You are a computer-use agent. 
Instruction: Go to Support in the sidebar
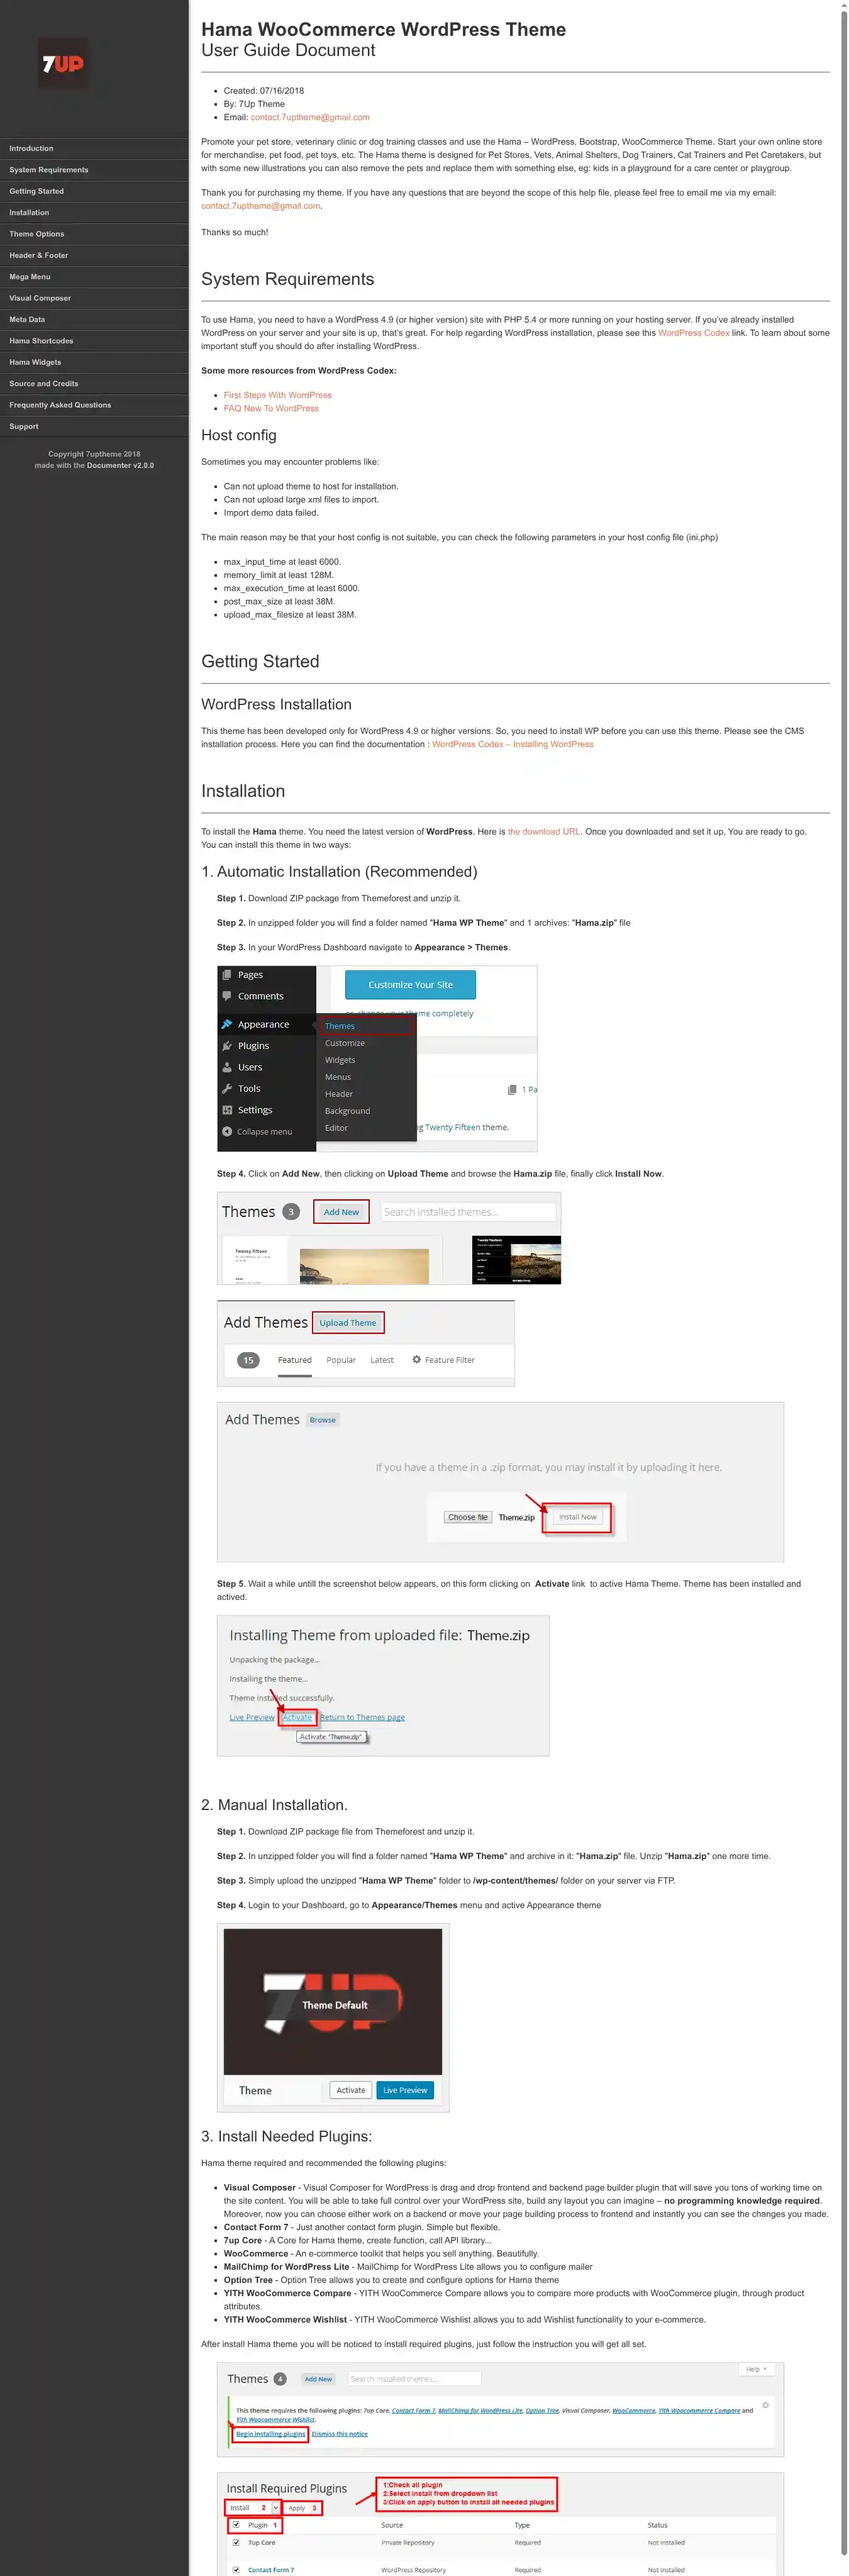94,427
